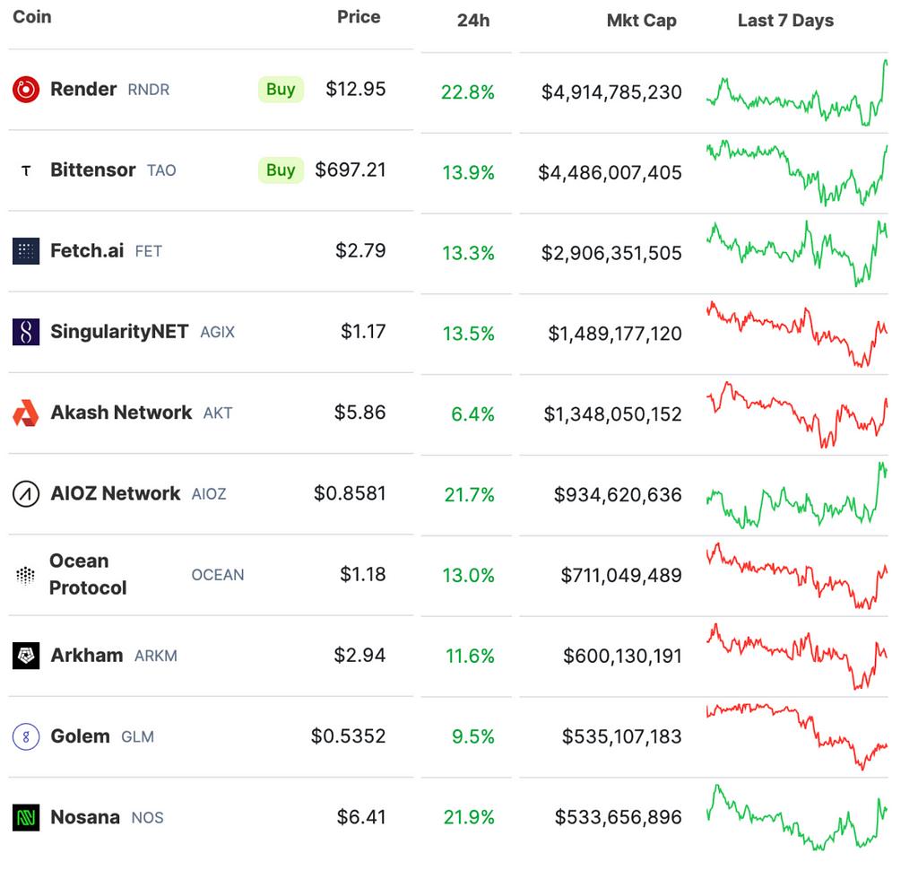
Task: Click the Arkham coin logo icon
Action: pos(26,656)
